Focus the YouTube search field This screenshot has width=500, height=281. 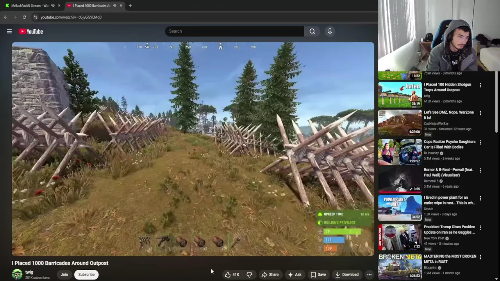pos(234,31)
